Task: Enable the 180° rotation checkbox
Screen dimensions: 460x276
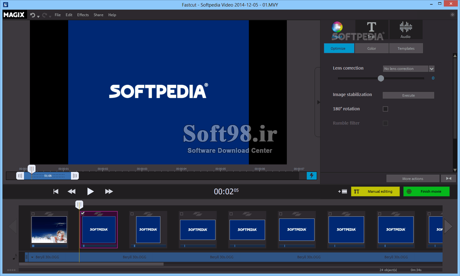Action: [385, 109]
